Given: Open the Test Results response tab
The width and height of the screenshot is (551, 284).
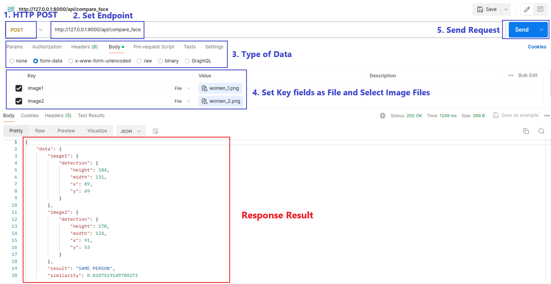Looking at the screenshot, I should point(91,116).
